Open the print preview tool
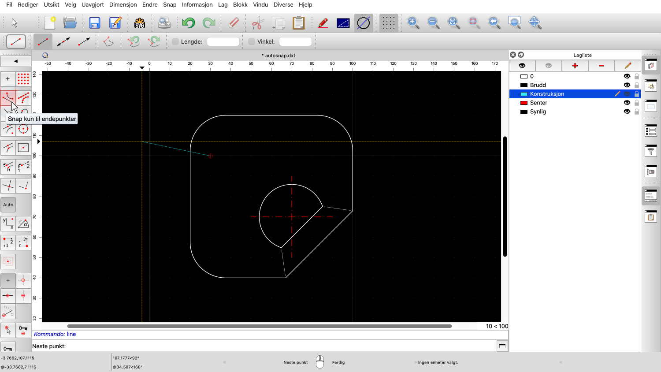 pos(164,23)
